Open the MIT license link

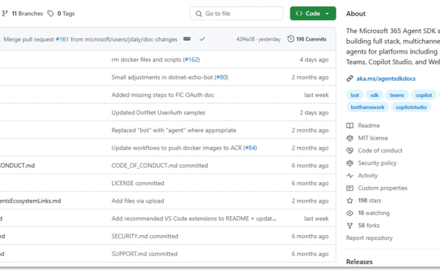click(x=373, y=138)
